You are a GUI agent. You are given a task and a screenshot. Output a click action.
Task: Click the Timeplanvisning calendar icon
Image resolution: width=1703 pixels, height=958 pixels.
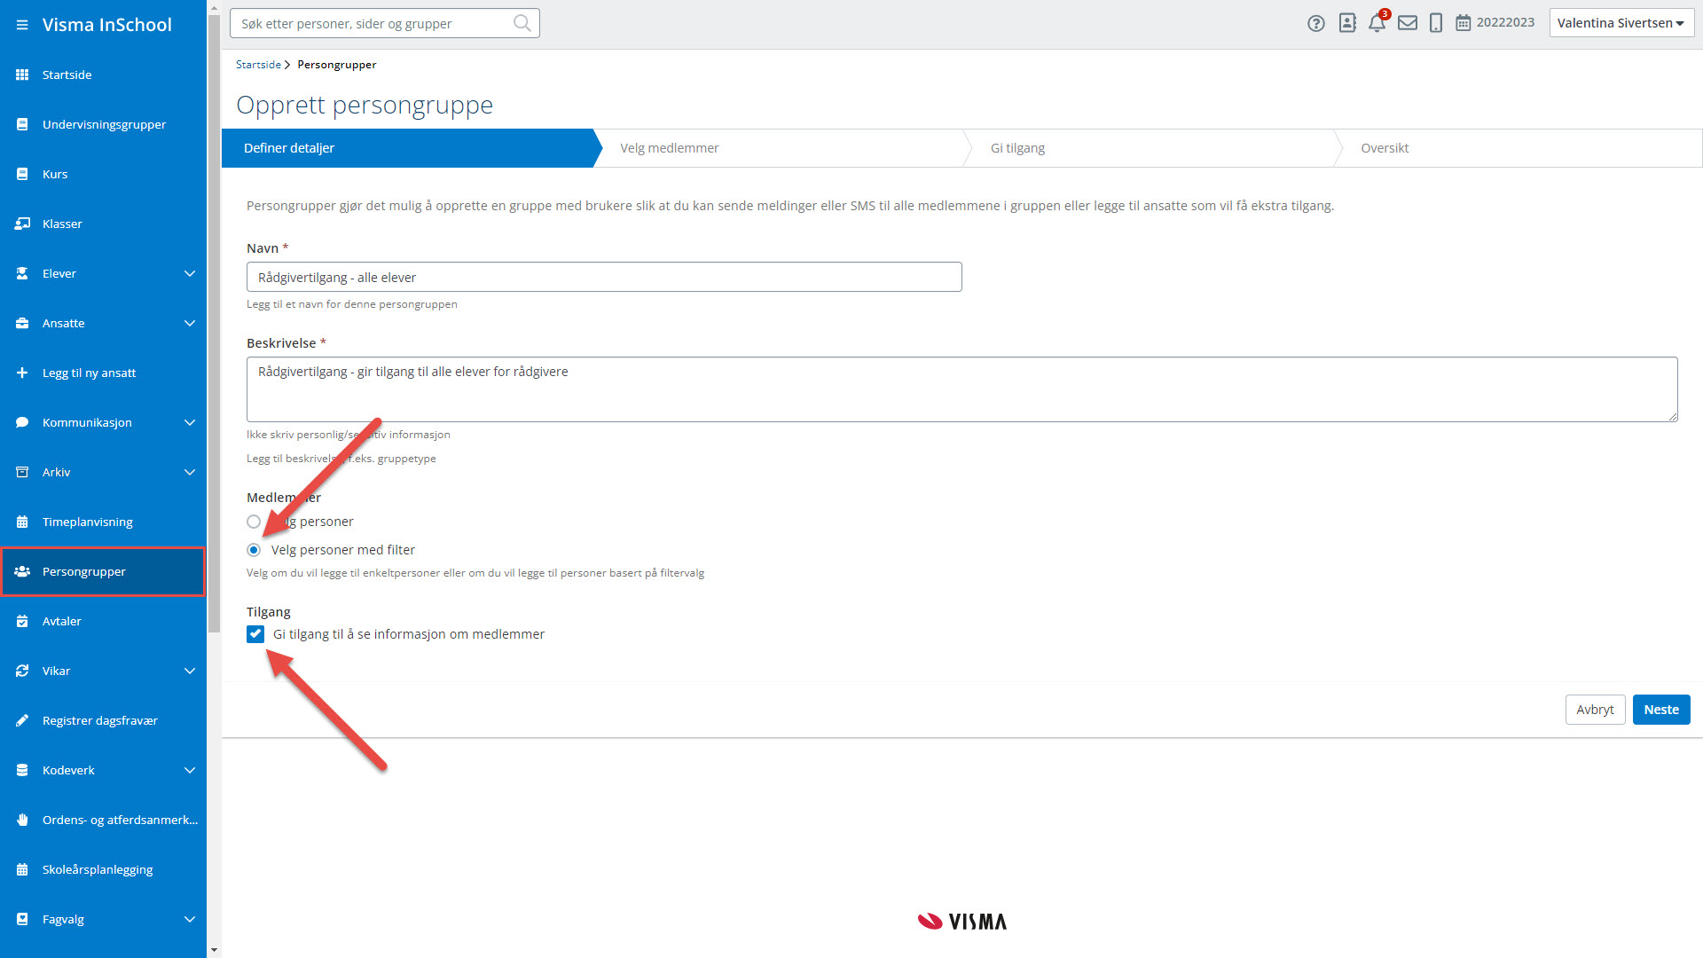pyautogui.click(x=22, y=522)
